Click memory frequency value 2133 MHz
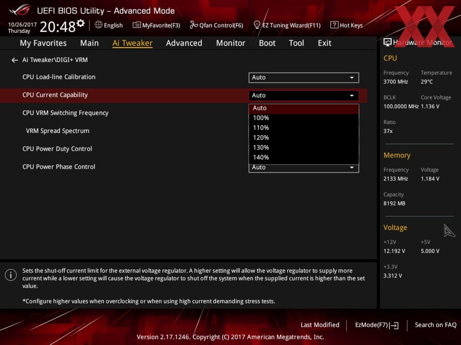 point(396,179)
